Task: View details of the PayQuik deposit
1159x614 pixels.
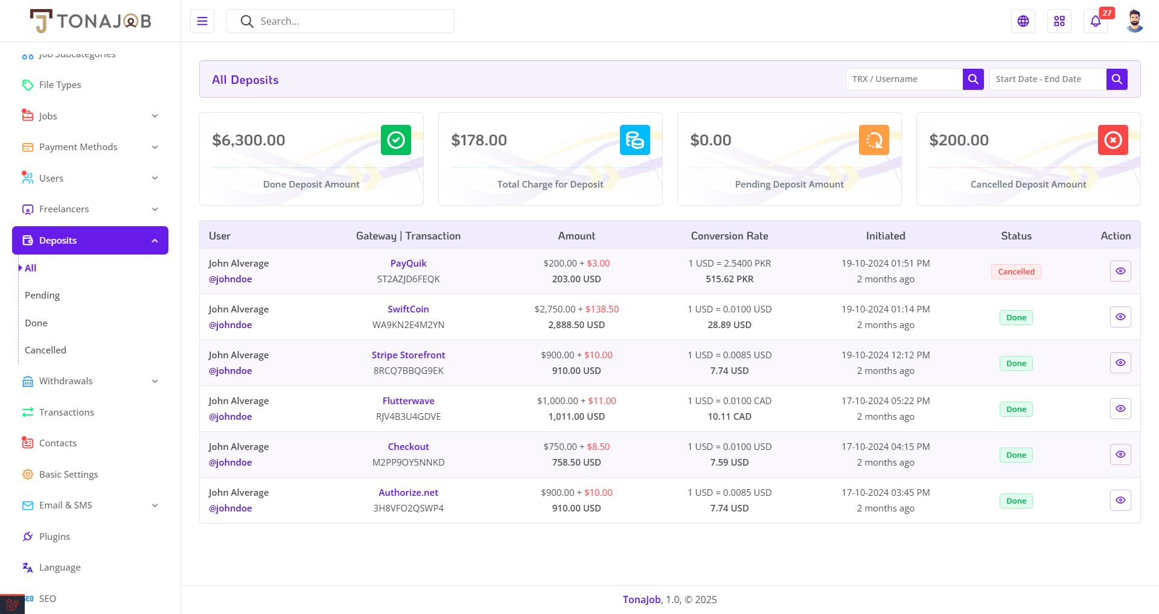Action: [1120, 271]
